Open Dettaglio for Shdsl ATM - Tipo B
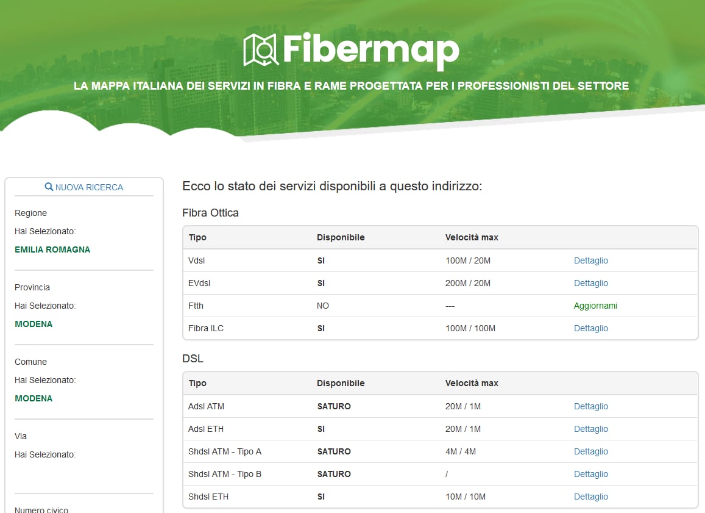This screenshot has width=705, height=513. (x=591, y=474)
